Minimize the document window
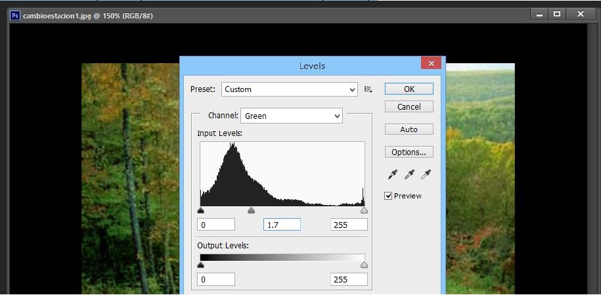601x295 pixels. pyautogui.click(x=540, y=14)
